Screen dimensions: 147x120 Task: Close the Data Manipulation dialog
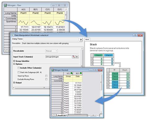pos(140,35)
